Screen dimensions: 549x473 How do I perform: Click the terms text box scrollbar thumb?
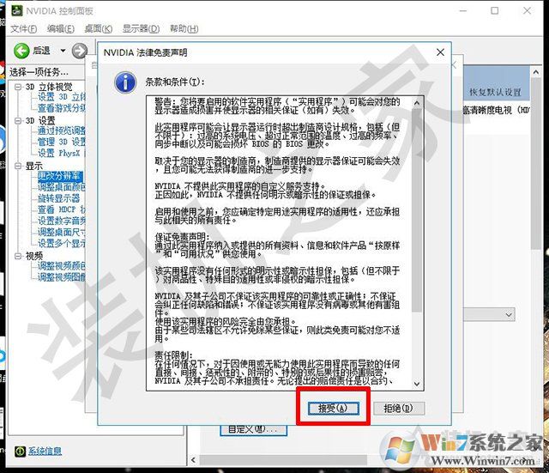pos(417,210)
